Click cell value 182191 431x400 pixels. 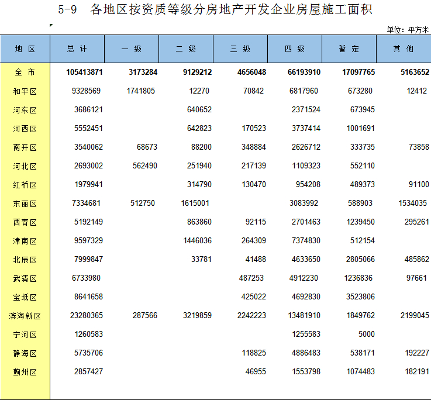point(417,371)
